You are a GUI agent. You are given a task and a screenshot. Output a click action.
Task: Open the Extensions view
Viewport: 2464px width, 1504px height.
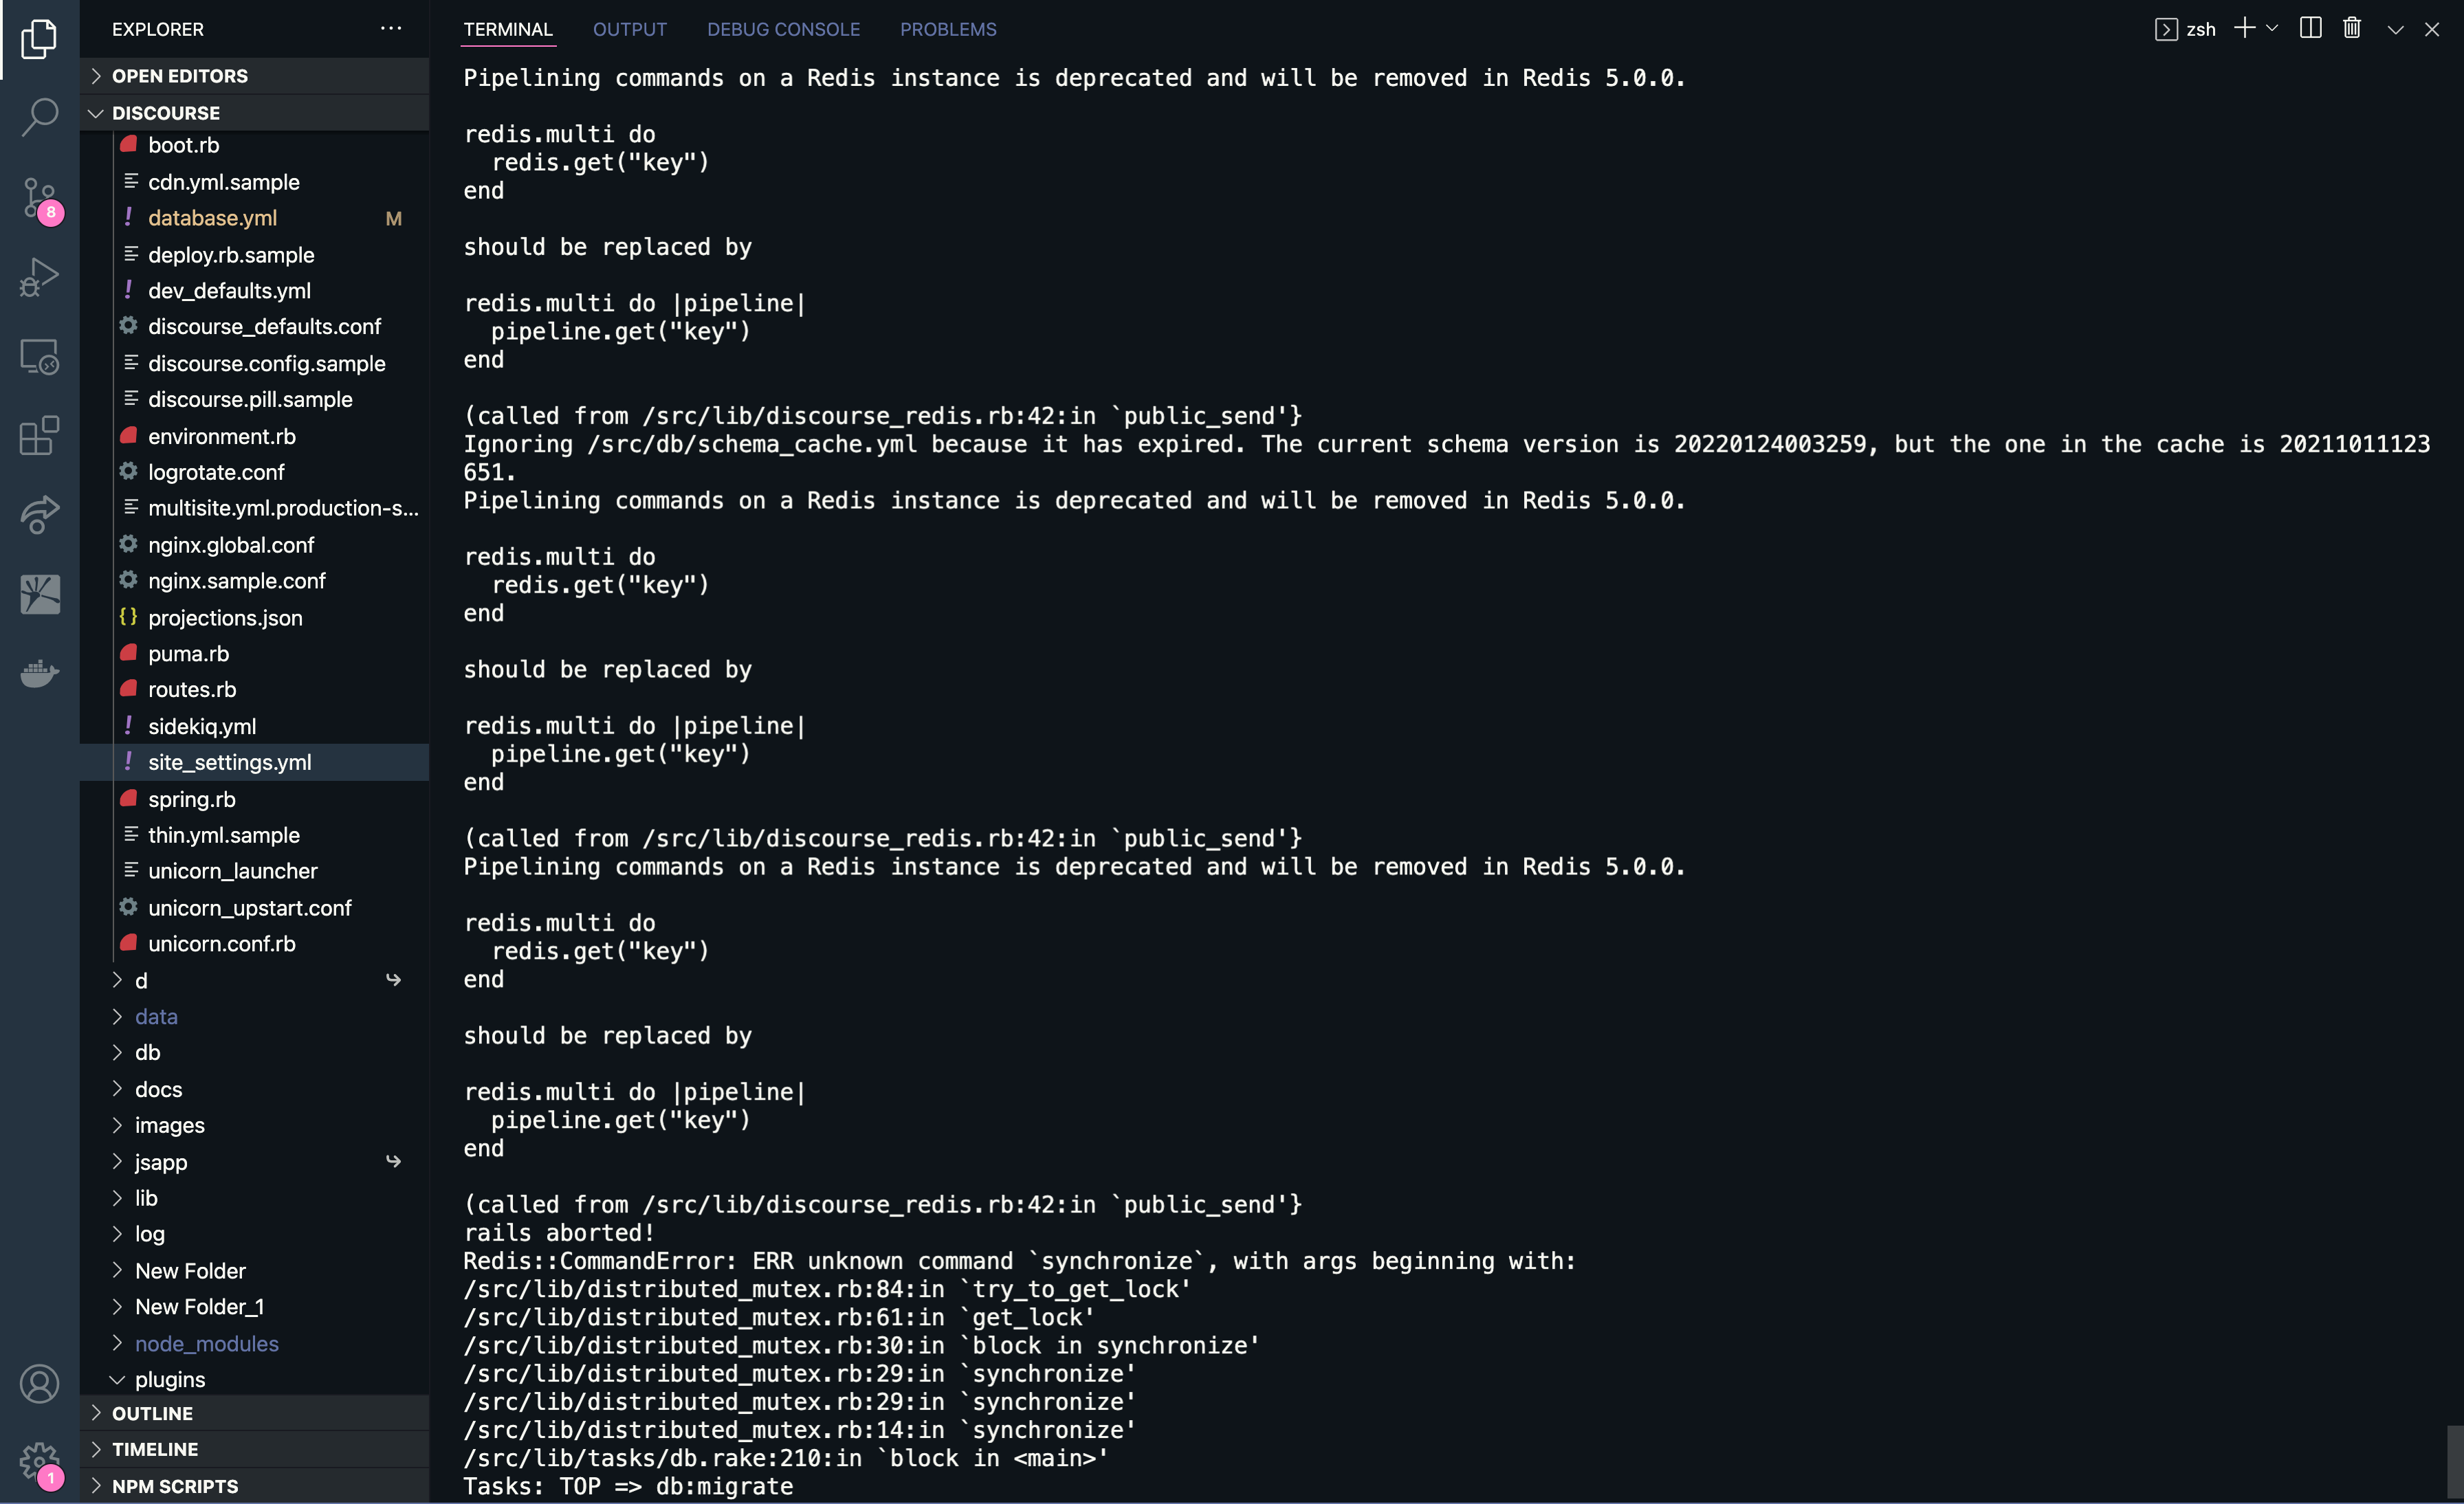39,435
